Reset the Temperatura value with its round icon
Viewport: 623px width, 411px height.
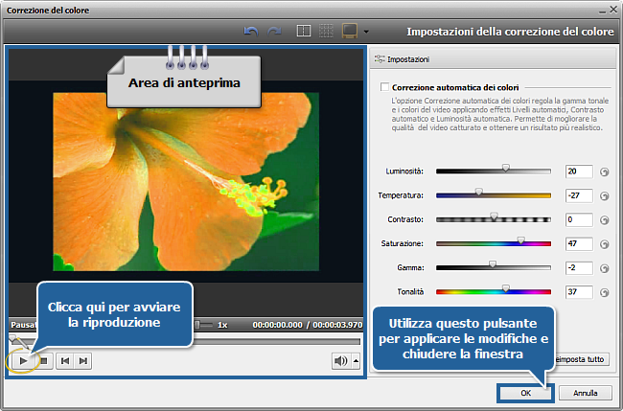[x=605, y=195]
